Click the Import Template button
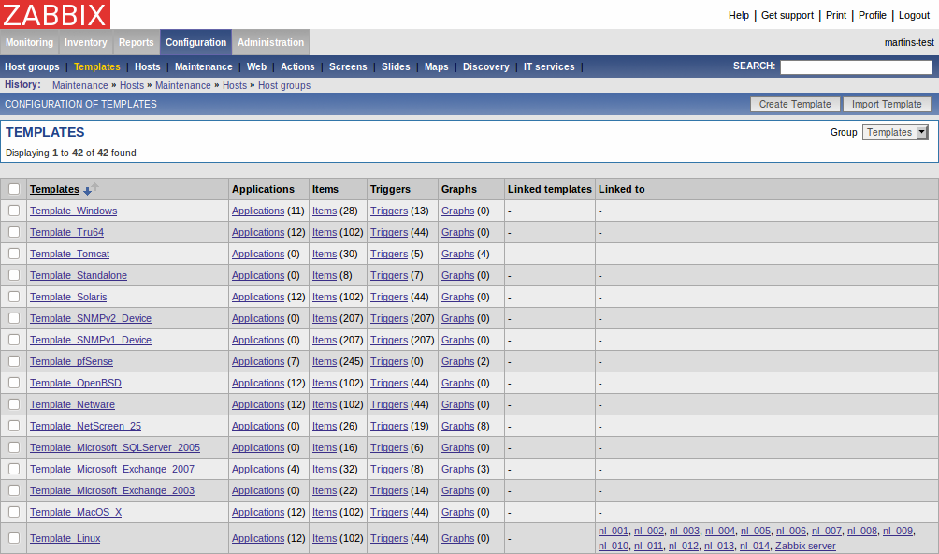The image size is (939, 554). 887,104
